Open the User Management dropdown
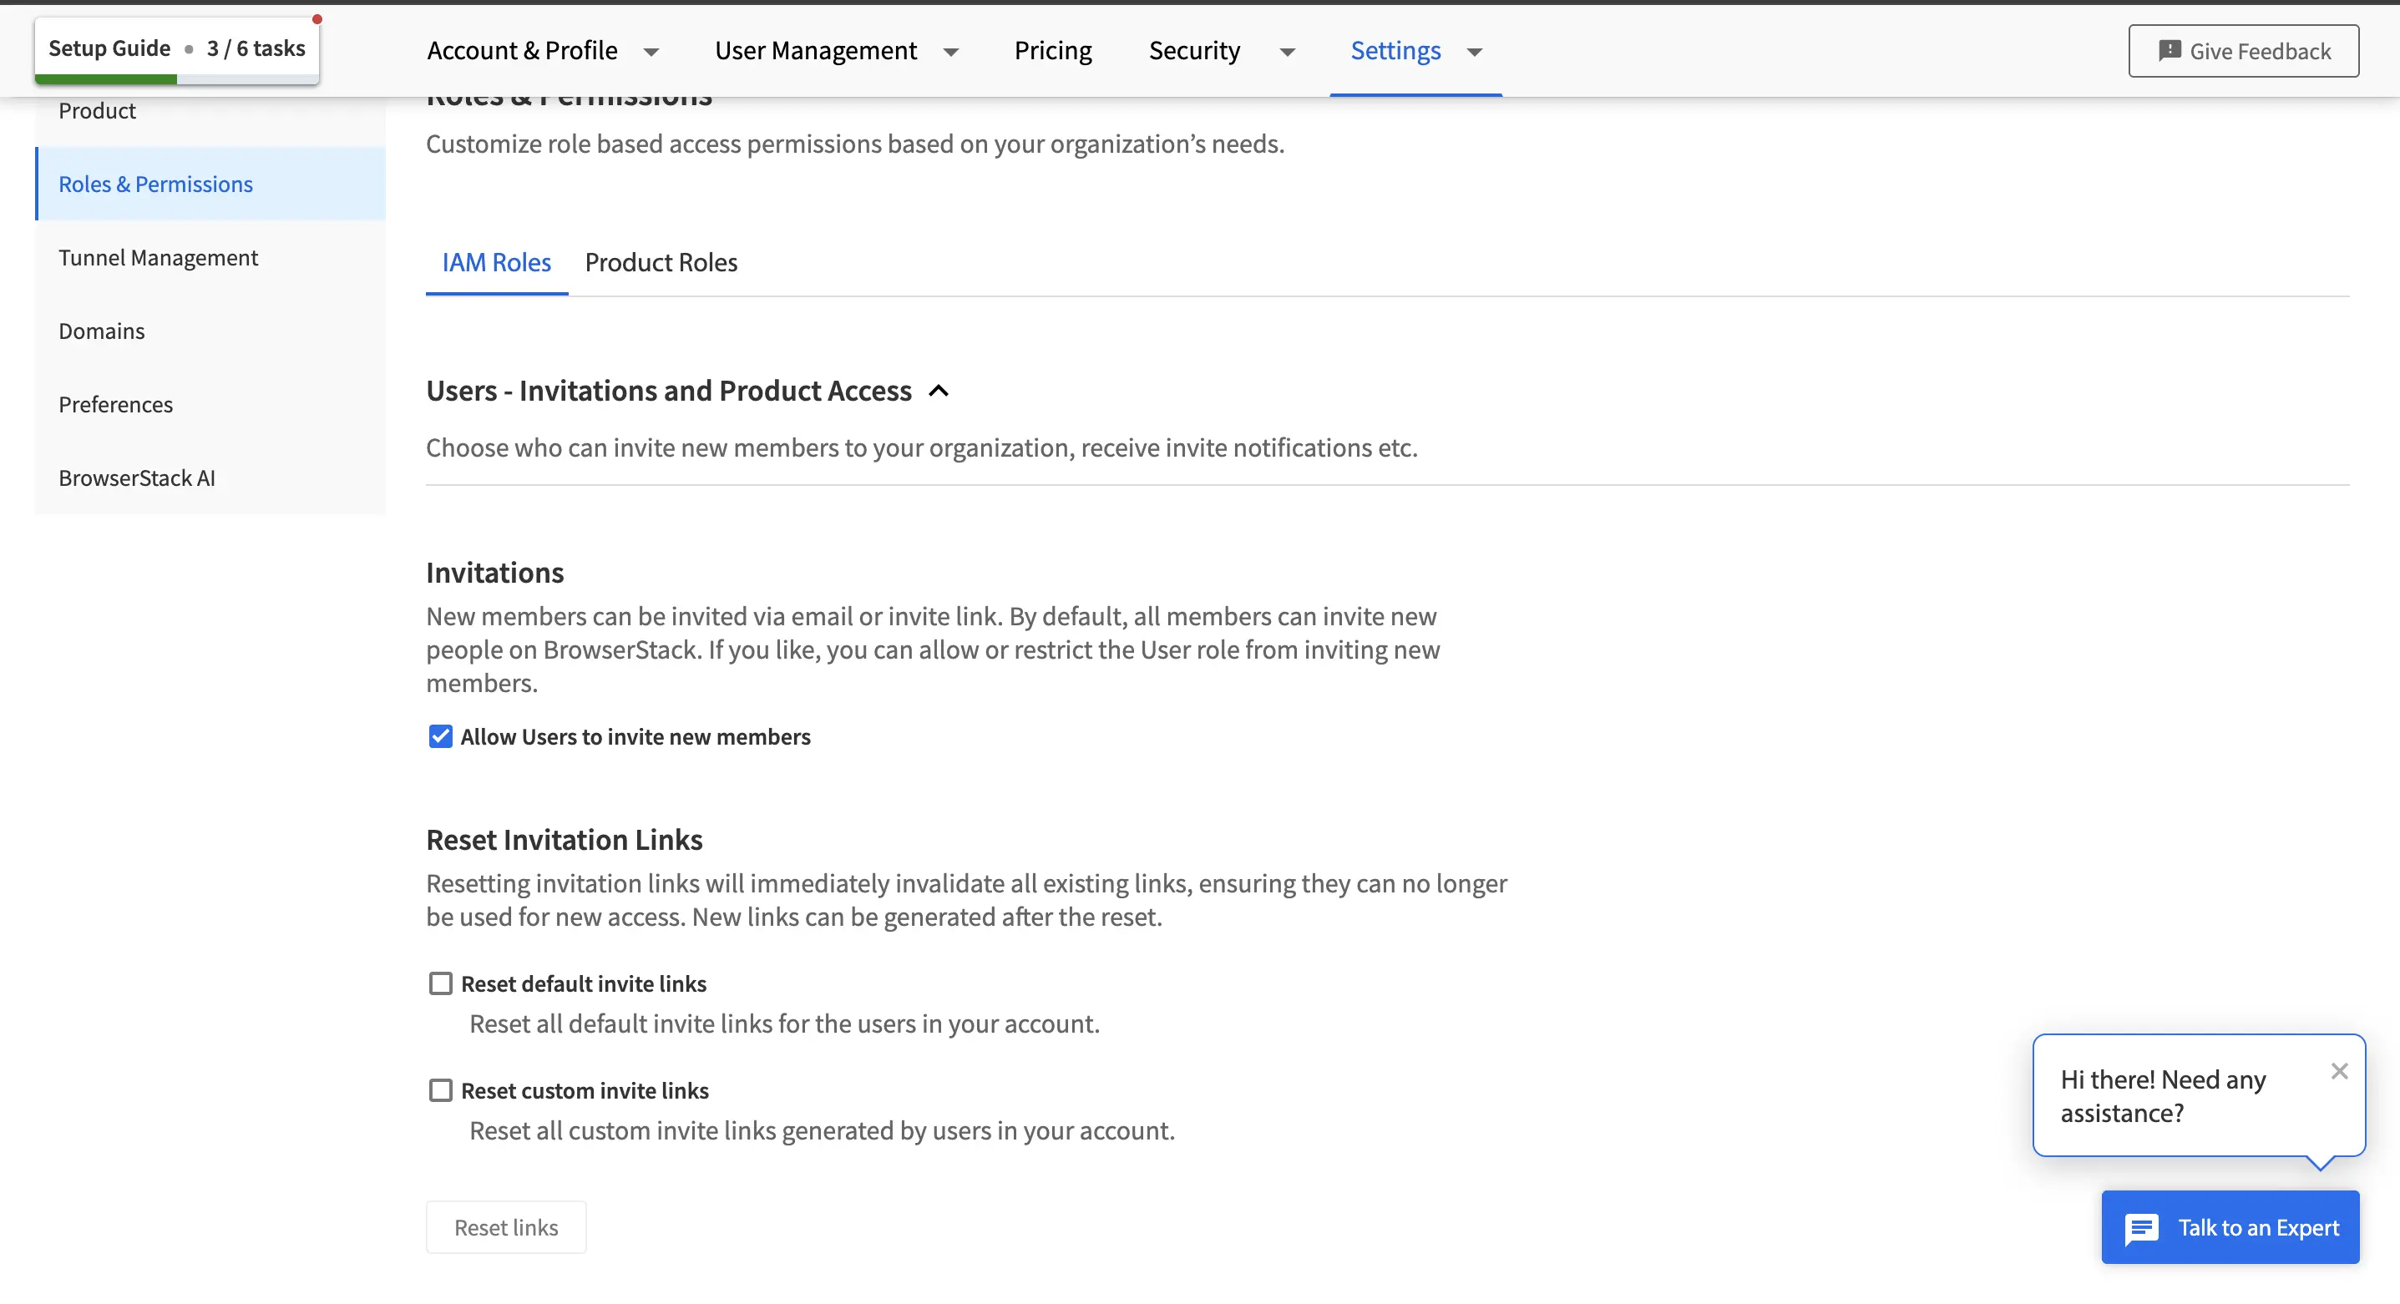The image size is (2400, 1304). (951, 52)
